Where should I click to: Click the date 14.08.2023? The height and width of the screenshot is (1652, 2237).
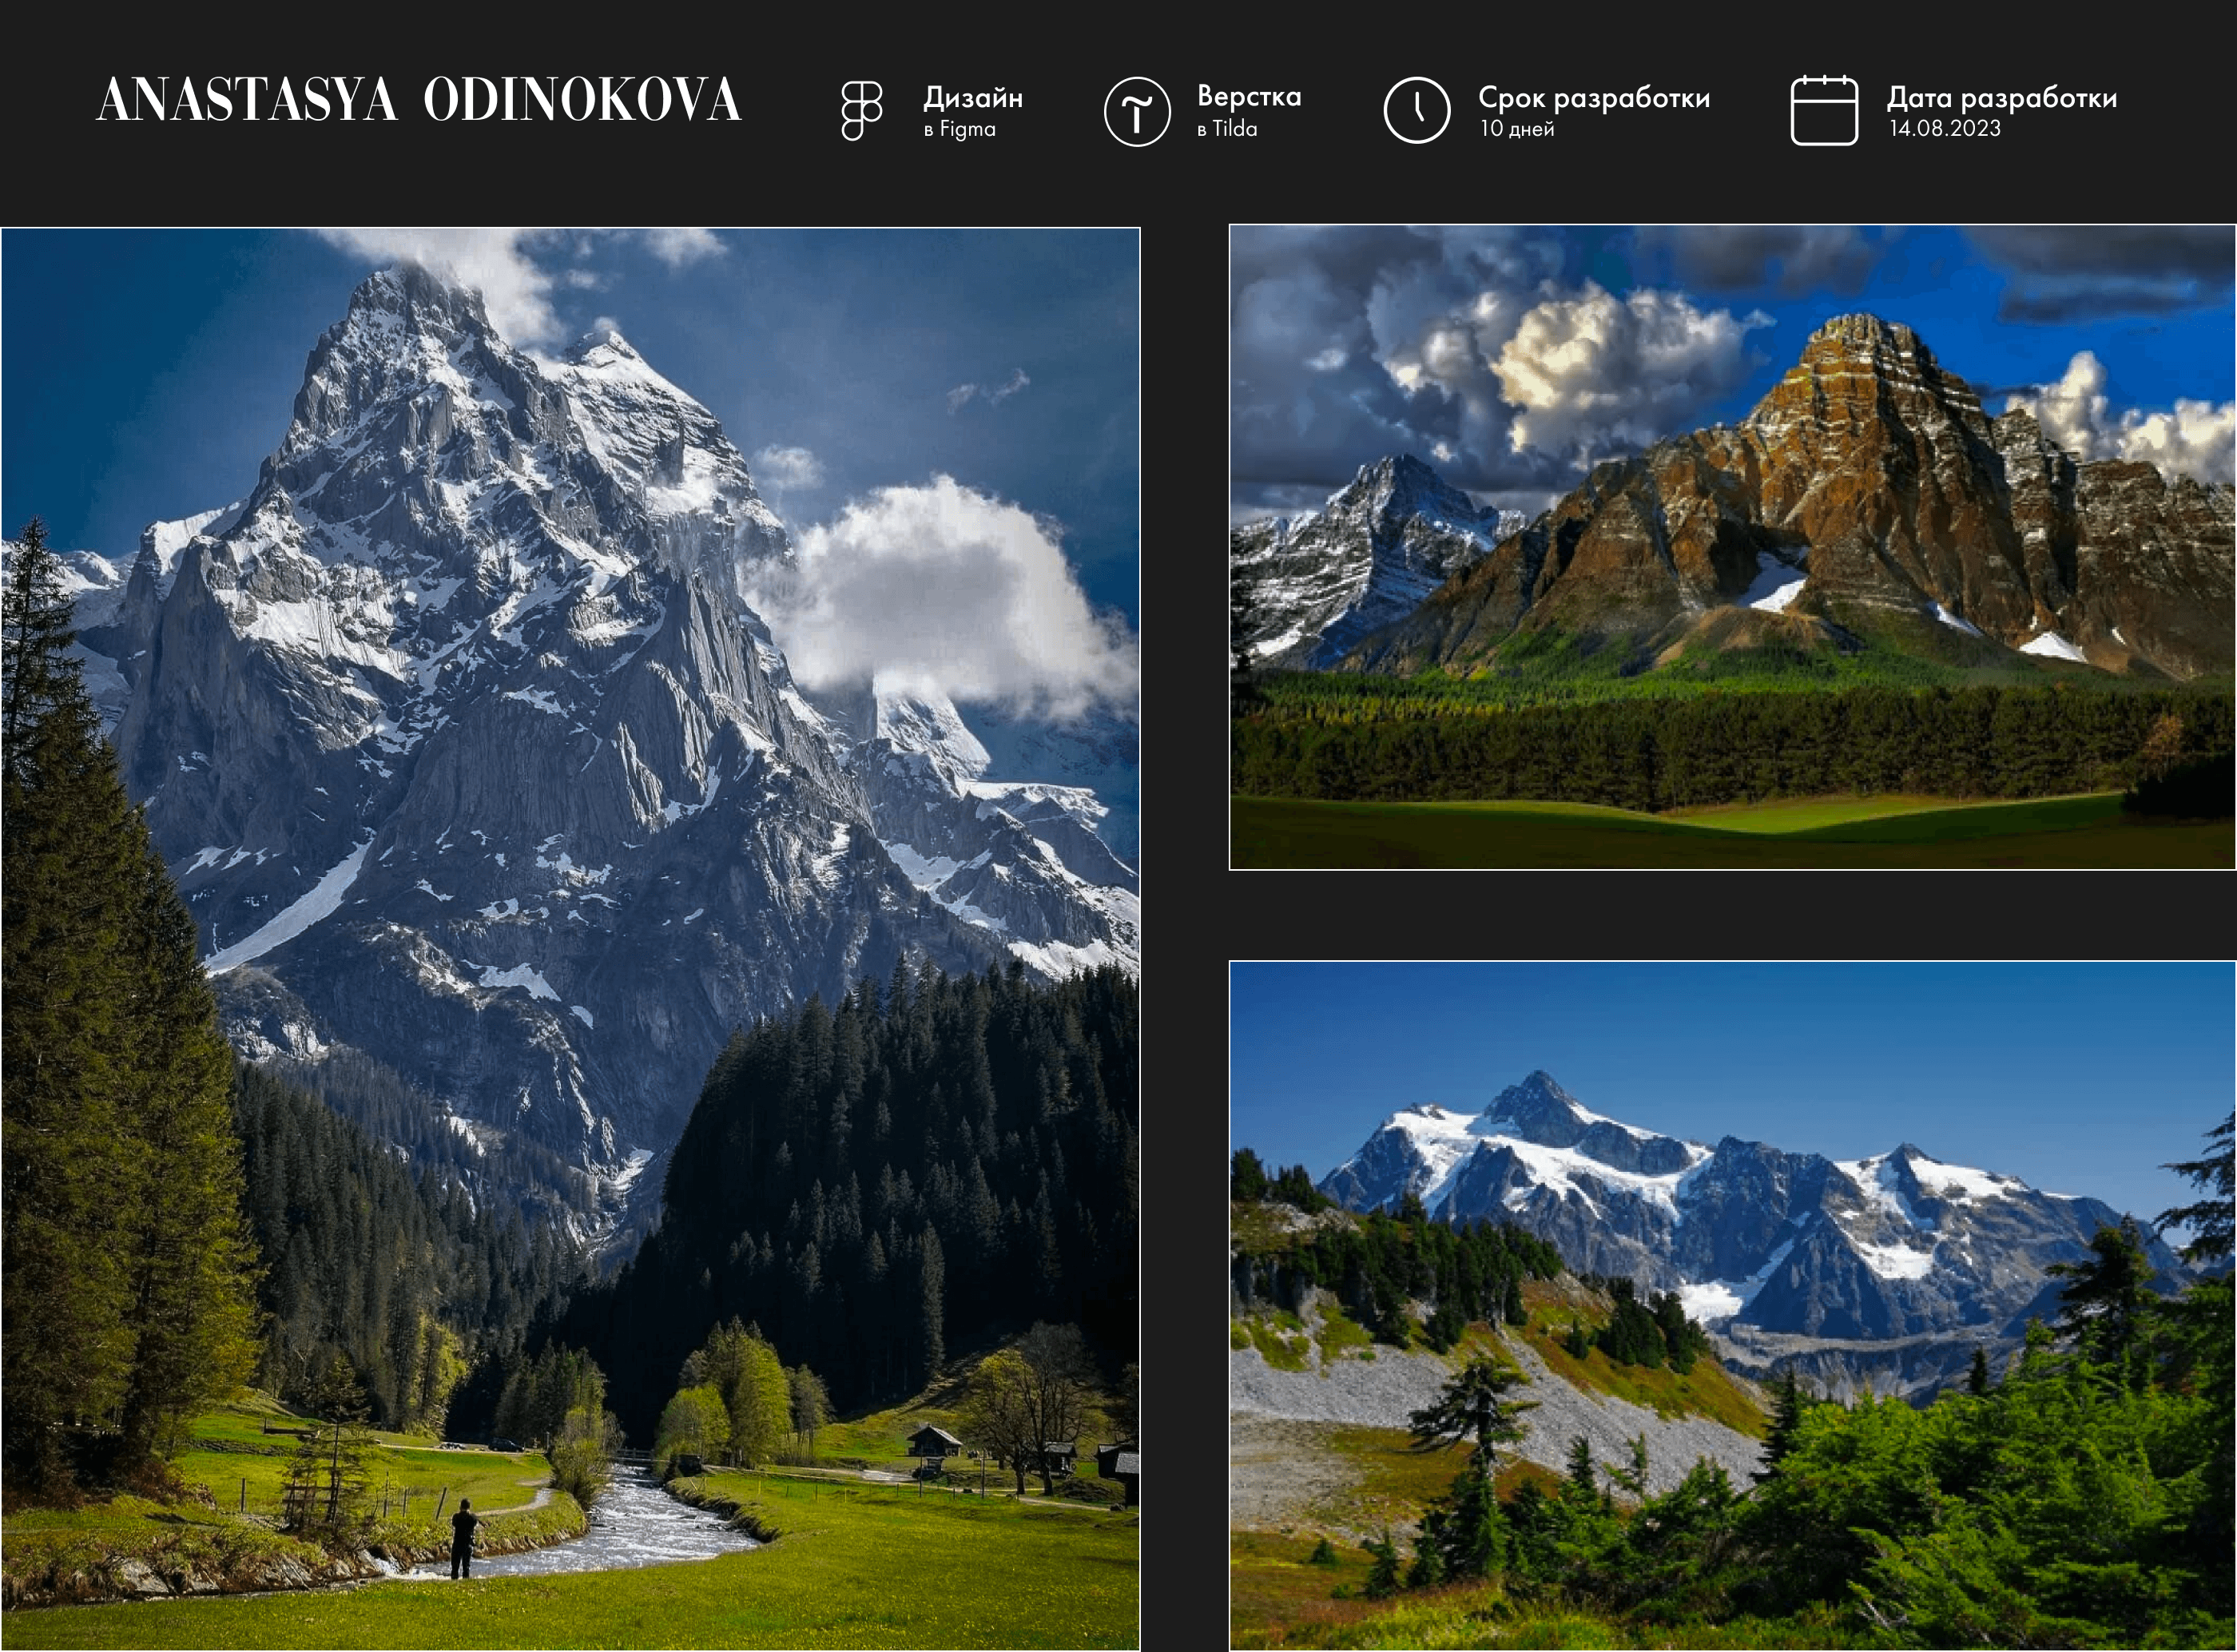(x=1944, y=129)
